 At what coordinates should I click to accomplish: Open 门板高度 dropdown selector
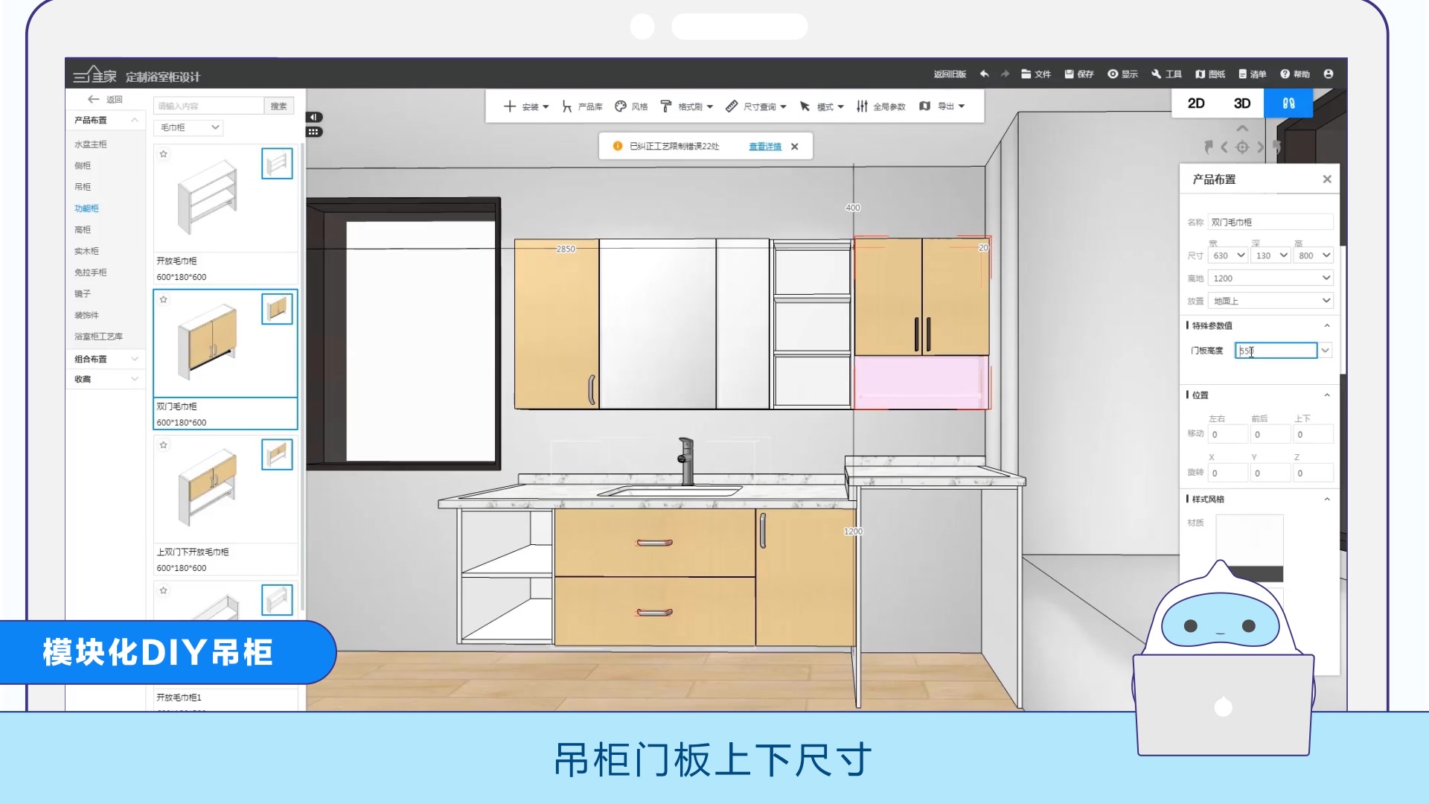pos(1326,351)
